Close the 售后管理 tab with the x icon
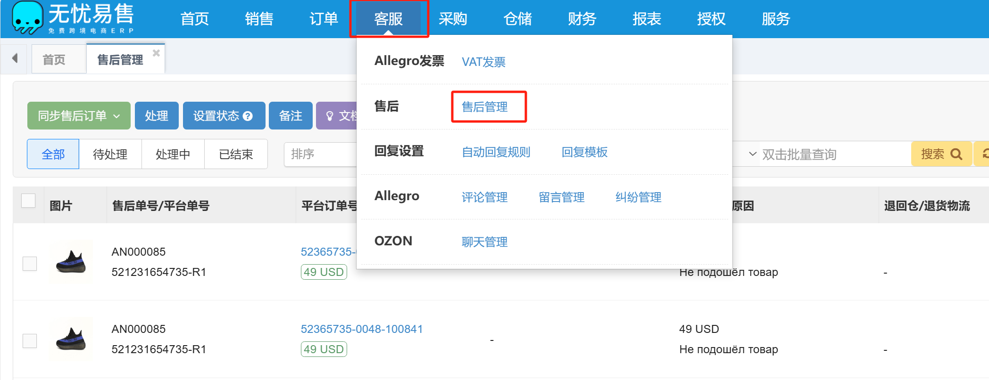The image size is (989, 380). pyautogui.click(x=156, y=53)
